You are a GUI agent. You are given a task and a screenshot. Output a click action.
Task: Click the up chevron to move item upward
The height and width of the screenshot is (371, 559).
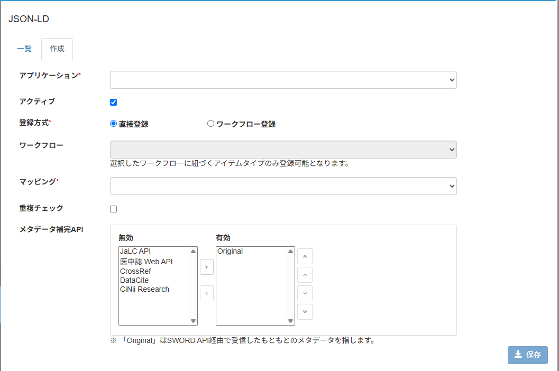click(x=305, y=275)
